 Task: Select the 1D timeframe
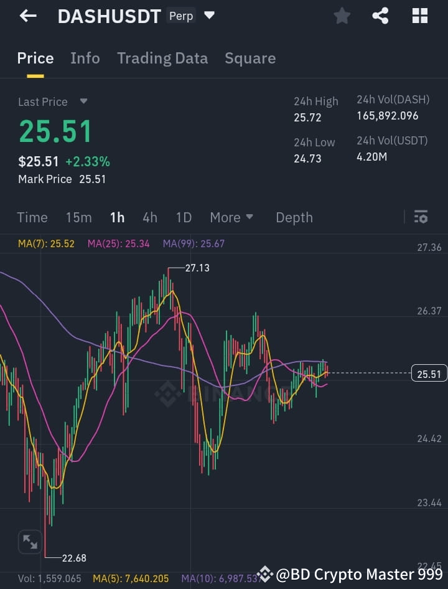[184, 217]
